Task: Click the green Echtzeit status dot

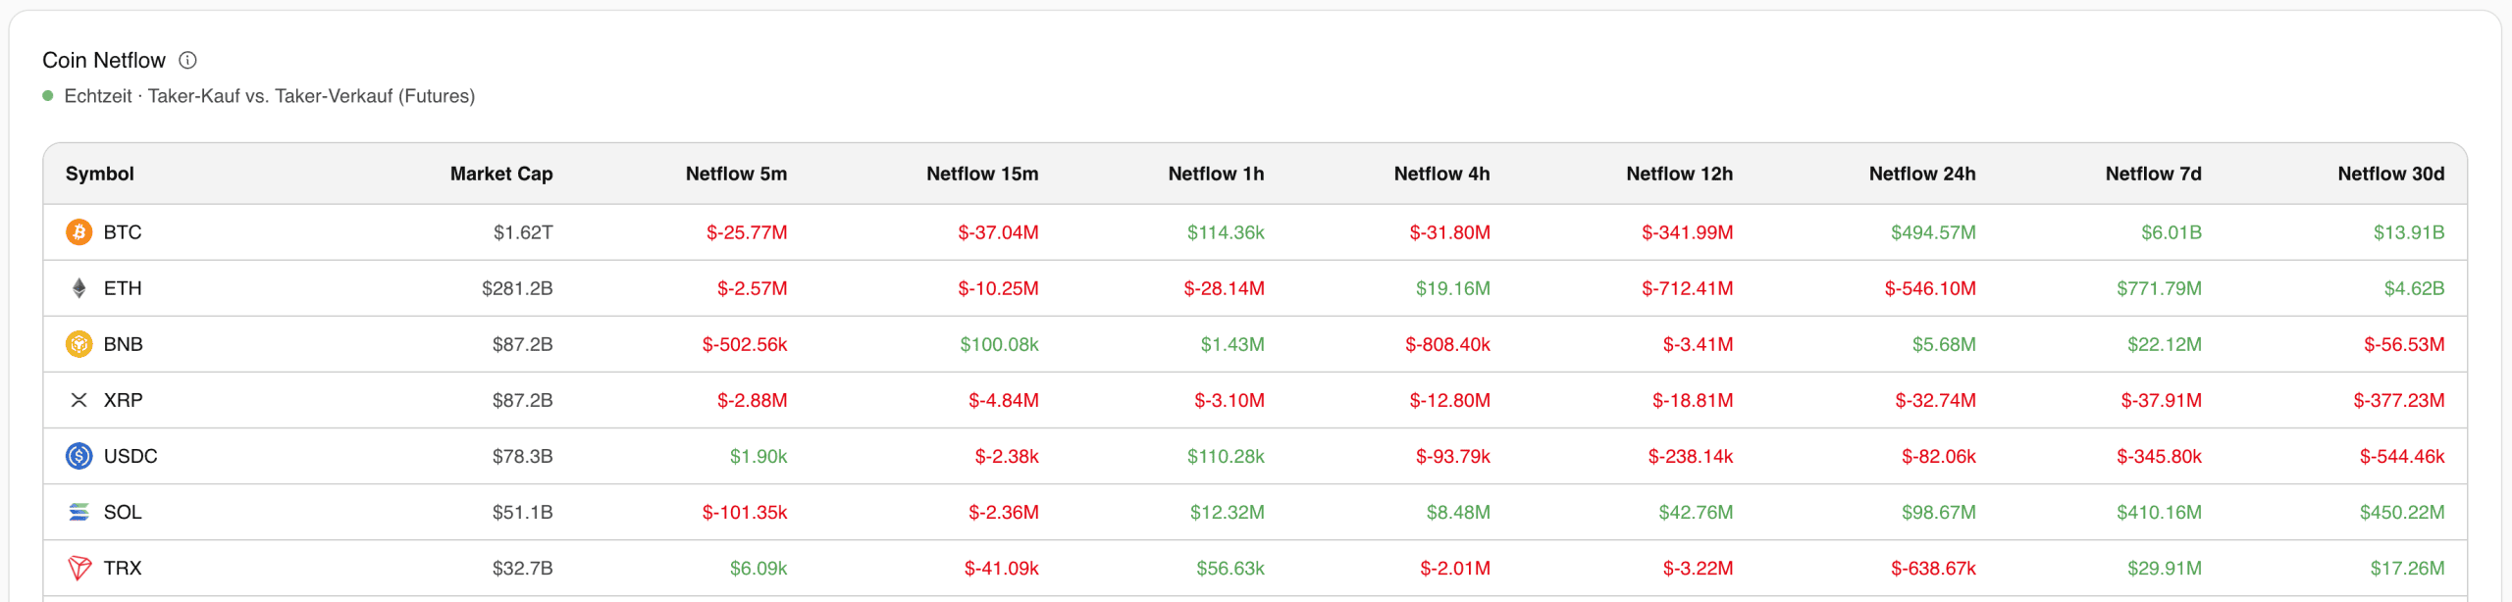Action: click(x=48, y=96)
